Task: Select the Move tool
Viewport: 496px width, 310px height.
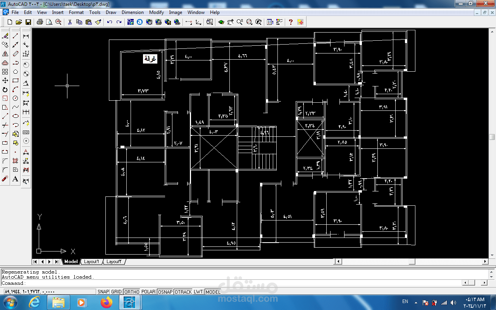Action: (x=5, y=81)
